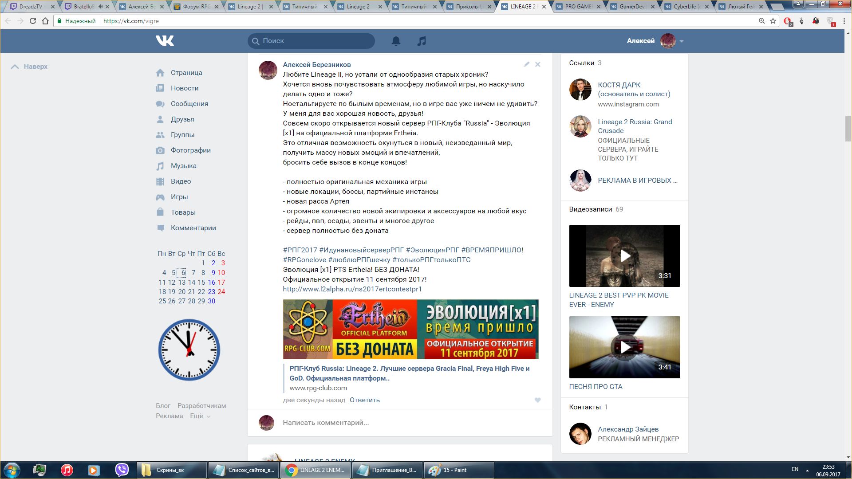Open the Видеозаписи section header
This screenshot has height=479, width=852.
(x=590, y=209)
